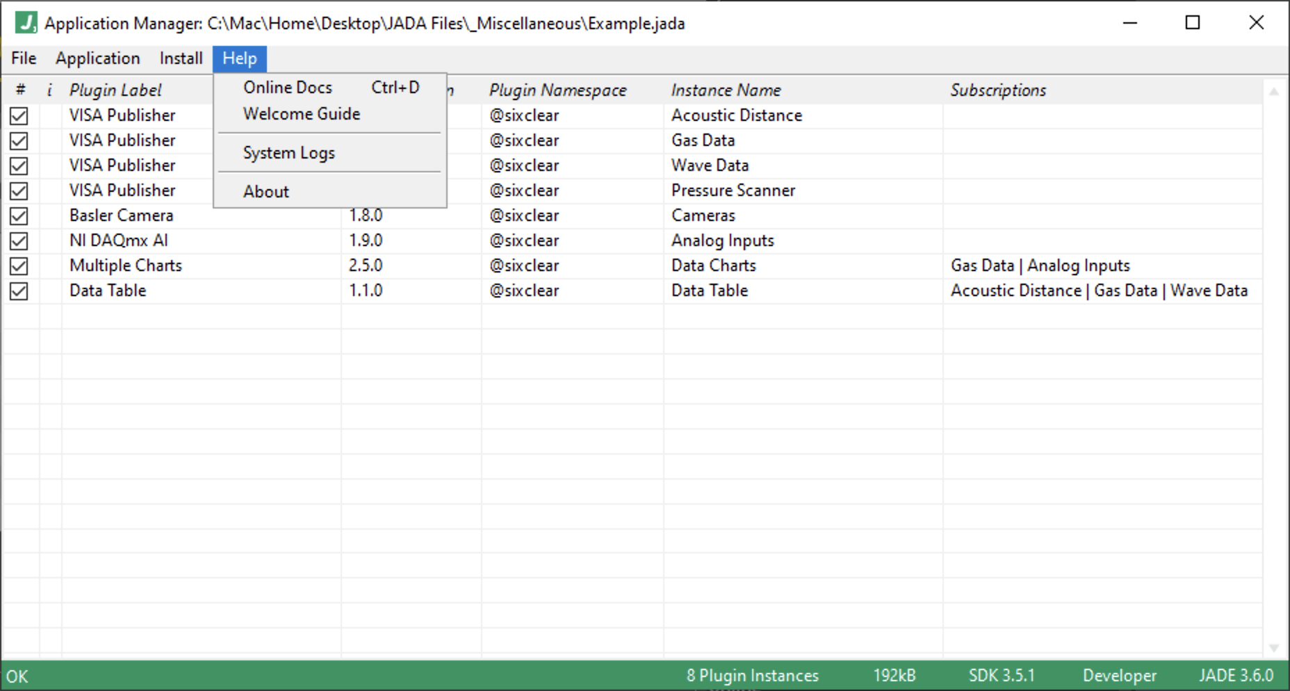1290x691 pixels.
Task: Click the '8 Plugin Instances' status entry
Action: pos(753,676)
